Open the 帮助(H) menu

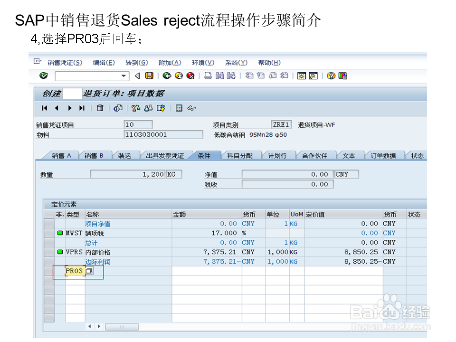pos(269,63)
